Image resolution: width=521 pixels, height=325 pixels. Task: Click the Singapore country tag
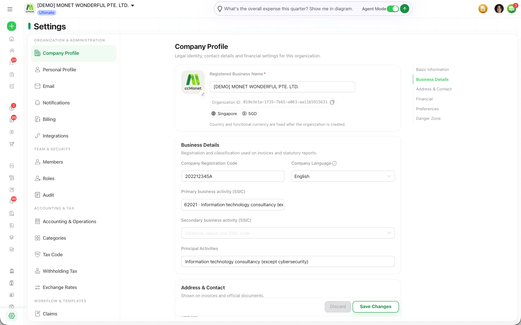point(224,114)
